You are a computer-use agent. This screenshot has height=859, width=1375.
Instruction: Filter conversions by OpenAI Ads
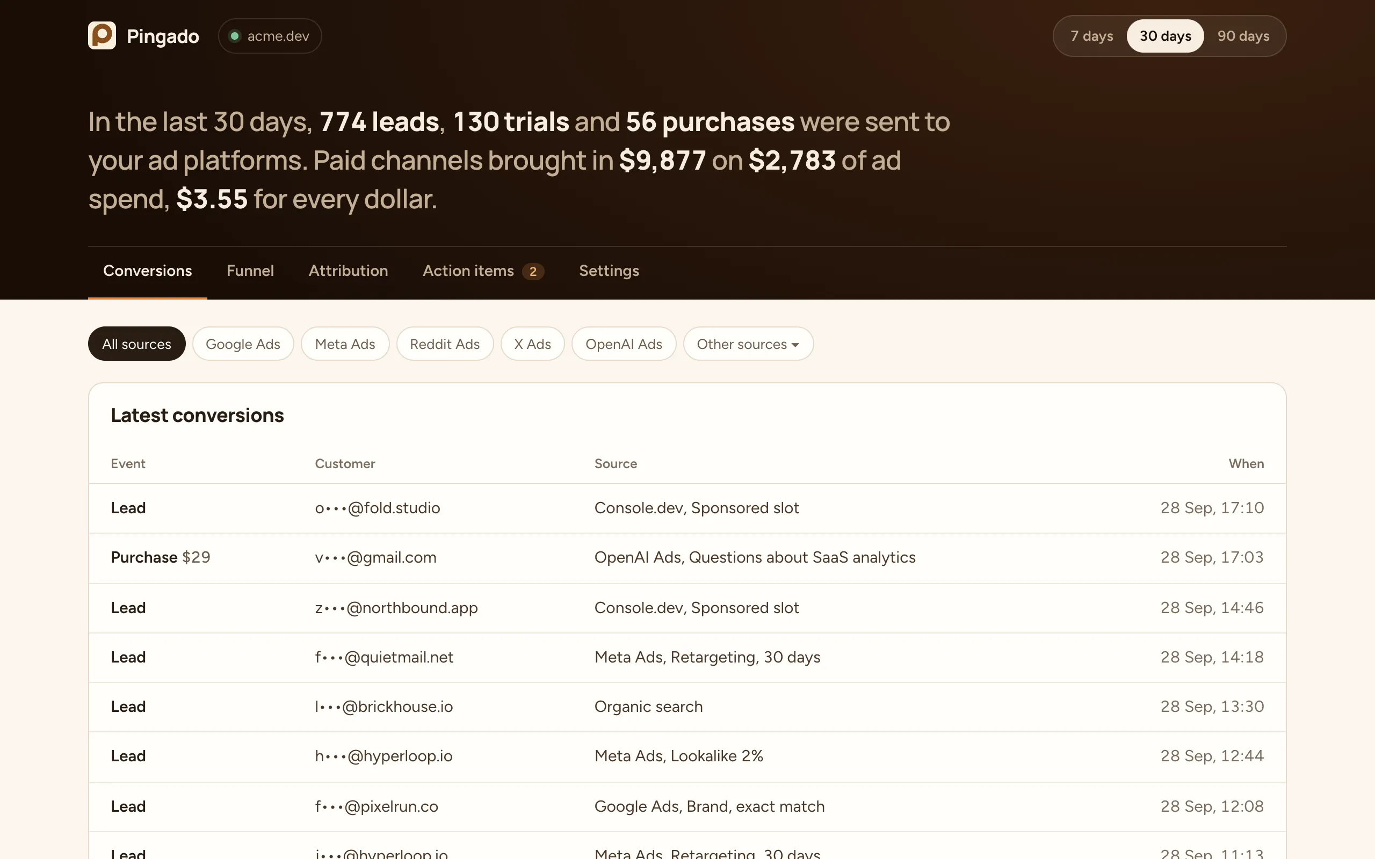[x=624, y=344]
